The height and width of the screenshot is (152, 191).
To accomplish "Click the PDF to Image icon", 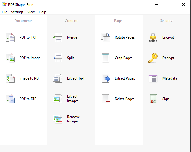I will click(10, 58).
